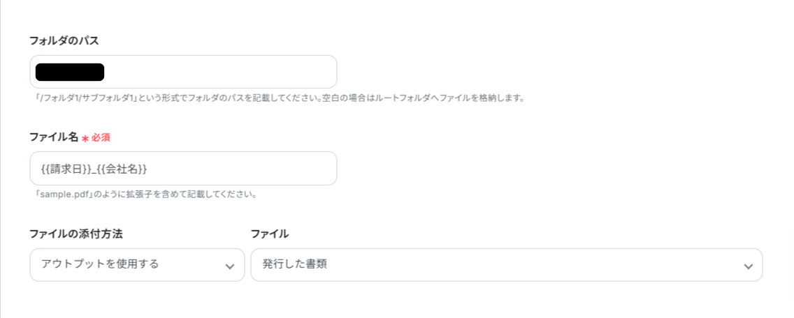Click the ファイル label above 発行した書類
This screenshot has height=318, width=794.
click(x=270, y=234)
